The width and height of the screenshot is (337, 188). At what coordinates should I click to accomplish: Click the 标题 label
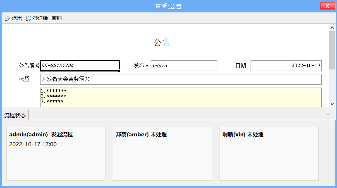coord(24,79)
